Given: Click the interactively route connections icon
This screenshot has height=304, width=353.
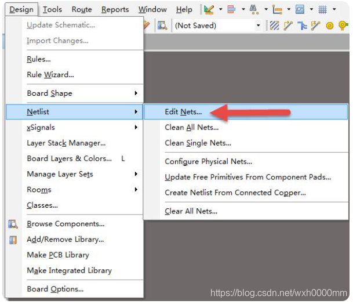Looking at the screenshot, I should pyautogui.click(x=288, y=26).
